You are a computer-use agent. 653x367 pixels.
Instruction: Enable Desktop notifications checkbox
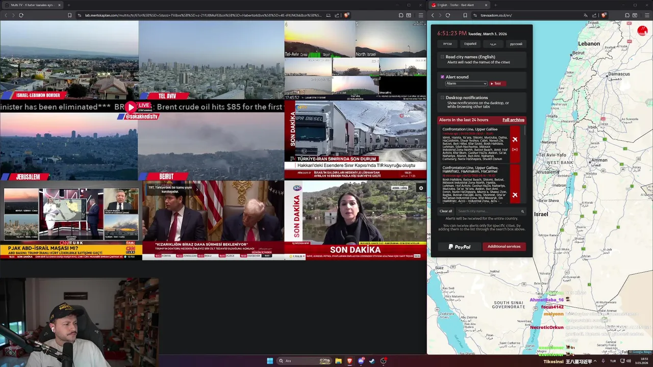(442, 97)
